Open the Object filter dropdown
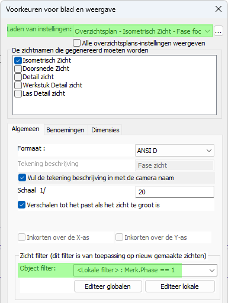 pos(145,270)
